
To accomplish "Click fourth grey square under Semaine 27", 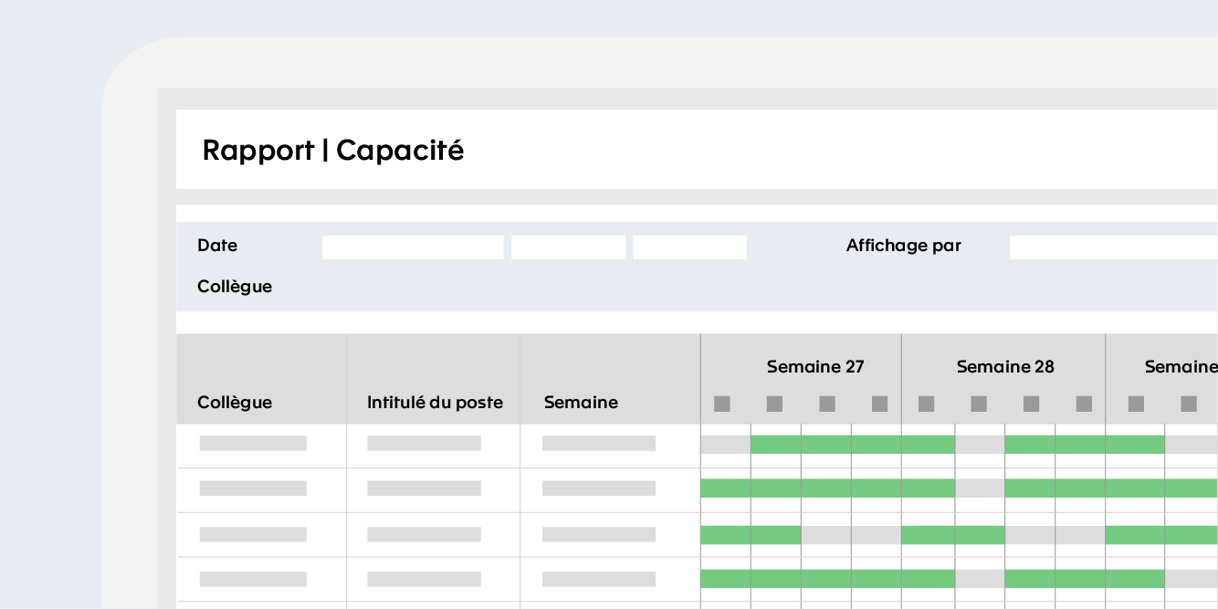I will (x=880, y=404).
